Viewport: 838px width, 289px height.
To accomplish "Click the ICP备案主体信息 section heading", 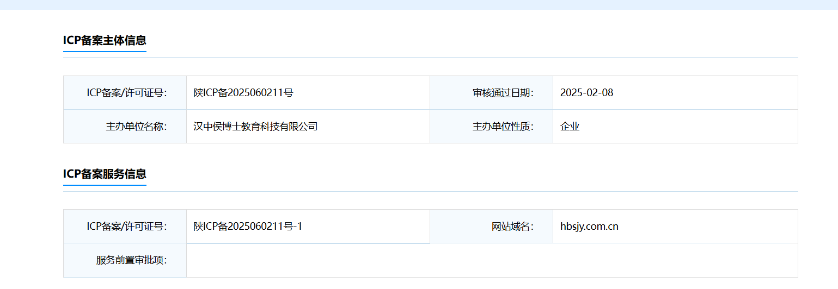I will point(105,40).
